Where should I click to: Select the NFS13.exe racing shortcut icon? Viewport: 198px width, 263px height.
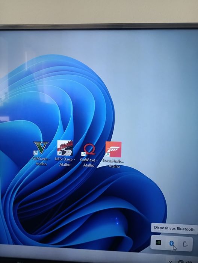coord(65,148)
